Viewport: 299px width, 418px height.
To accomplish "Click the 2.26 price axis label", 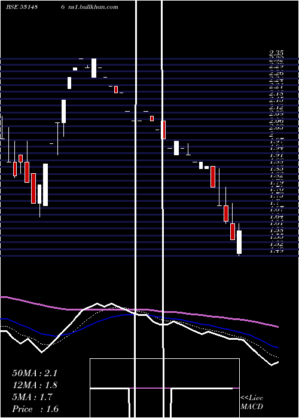I will [x=276, y=73].
